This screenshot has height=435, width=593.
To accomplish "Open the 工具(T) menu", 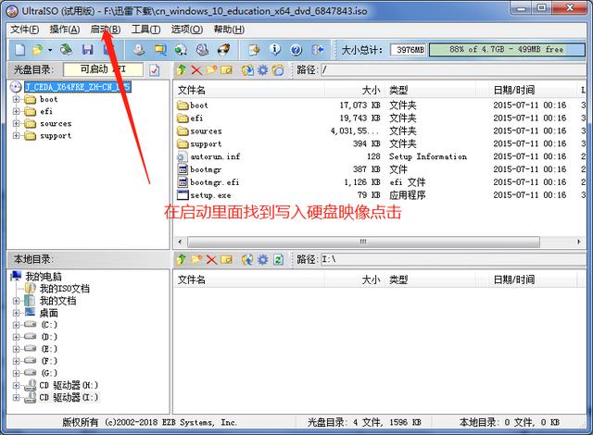I will (x=146, y=30).
